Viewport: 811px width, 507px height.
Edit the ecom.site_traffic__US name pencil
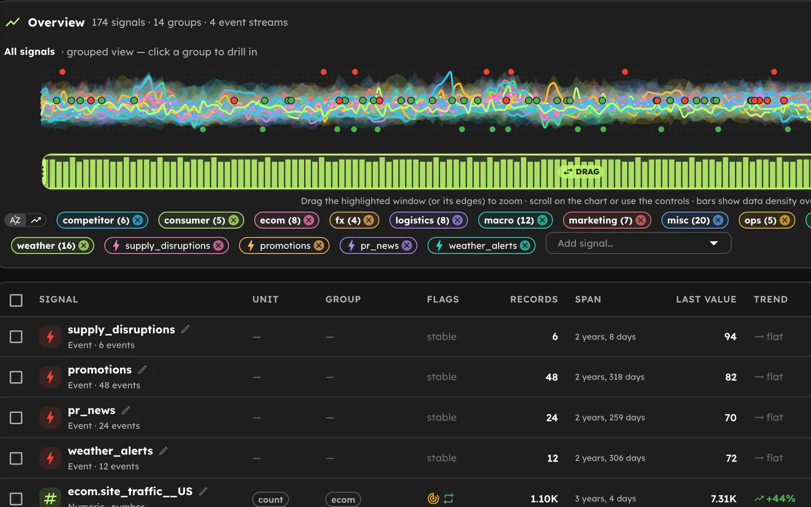[203, 491]
